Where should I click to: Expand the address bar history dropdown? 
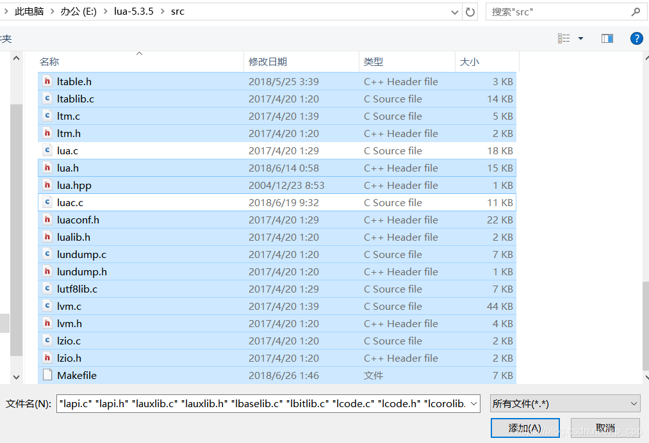coord(454,12)
